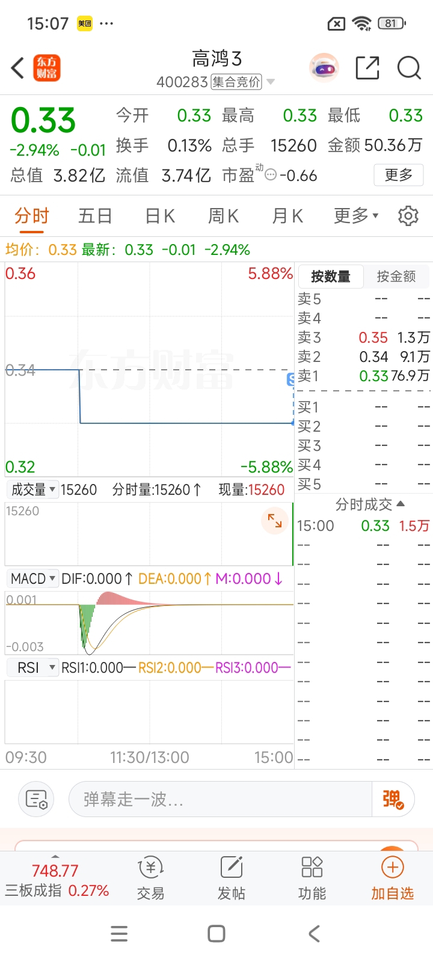Open the robot assistant avatar icon
This screenshot has height=962, width=433.
[x=324, y=68]
